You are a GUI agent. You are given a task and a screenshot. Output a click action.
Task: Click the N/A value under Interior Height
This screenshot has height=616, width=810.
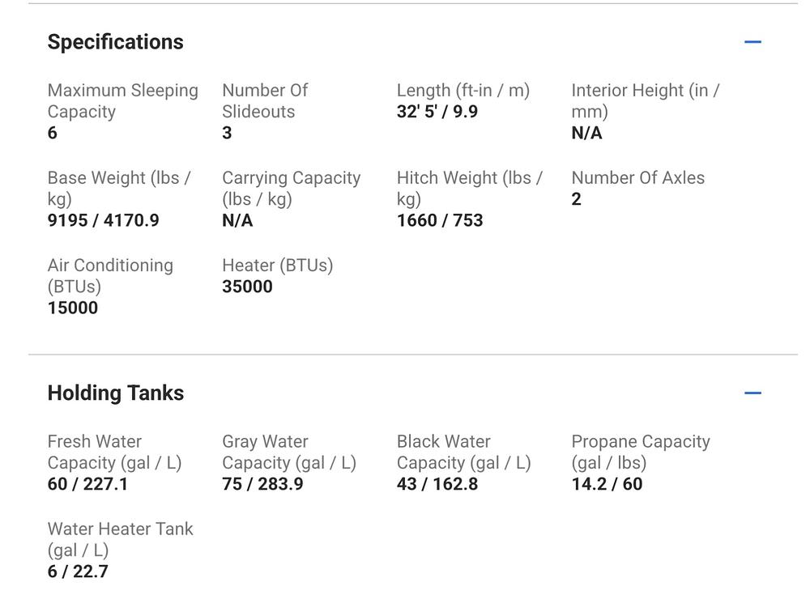[x=586, y=133]
